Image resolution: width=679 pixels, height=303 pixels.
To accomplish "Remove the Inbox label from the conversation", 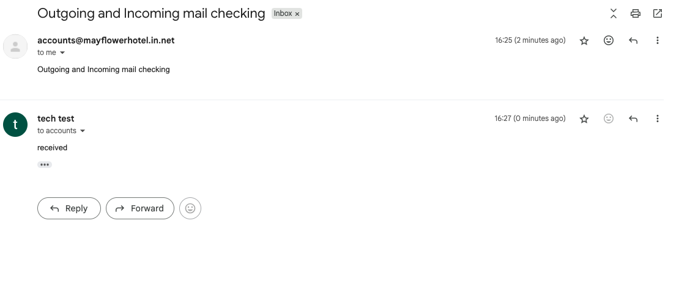I will tap(297, 13).
